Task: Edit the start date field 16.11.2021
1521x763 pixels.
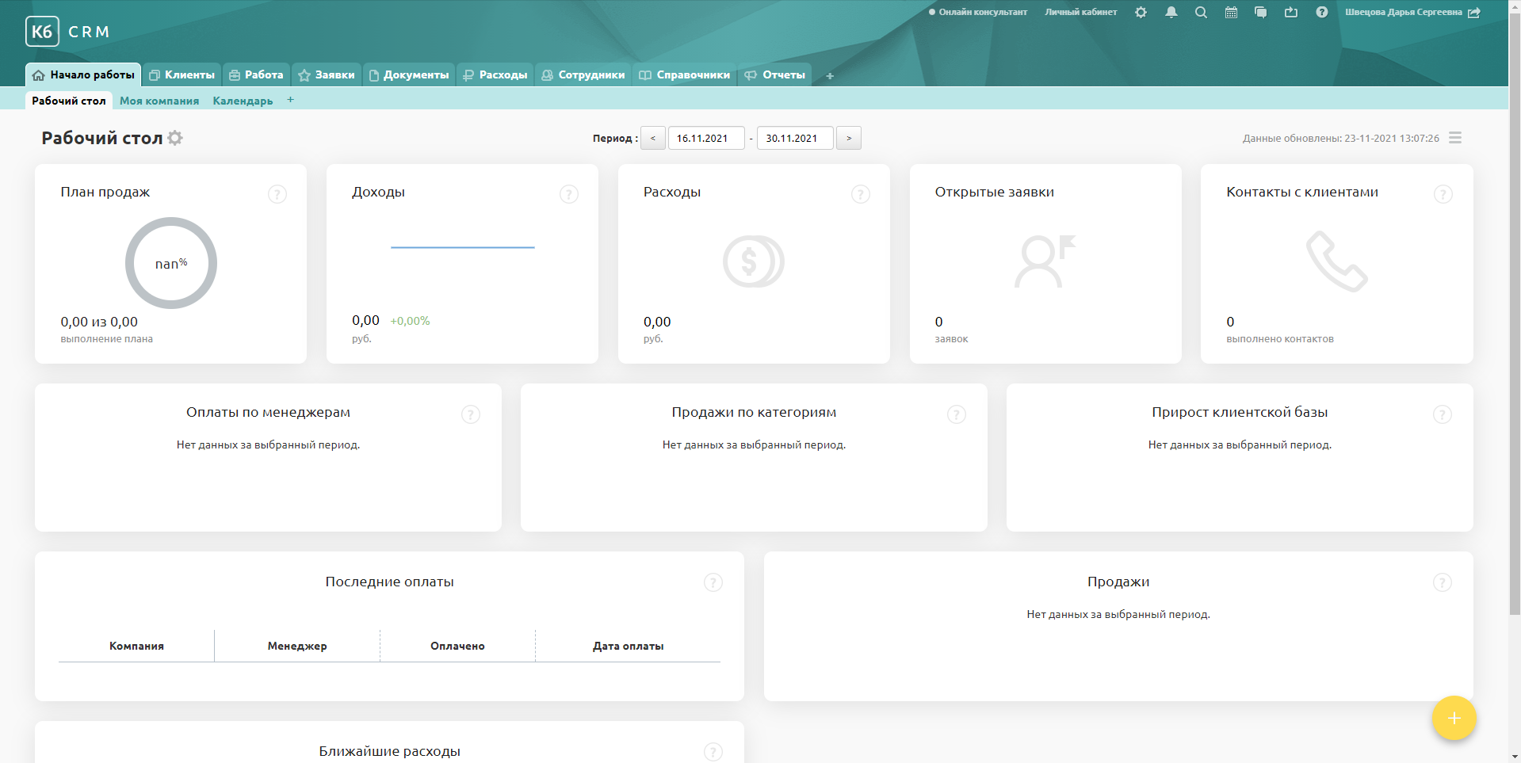Action: 706,138
